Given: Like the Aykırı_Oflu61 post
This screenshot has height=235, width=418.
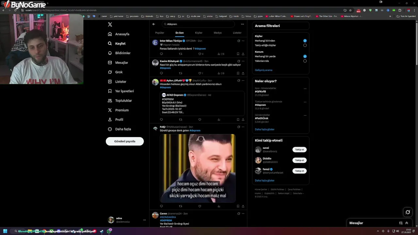Looking at the screenshot, I should 200,119.
